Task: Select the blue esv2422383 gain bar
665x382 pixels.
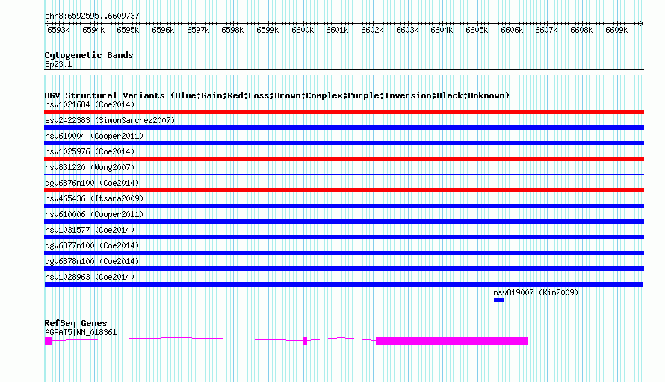Action: [x=344, y=128]
